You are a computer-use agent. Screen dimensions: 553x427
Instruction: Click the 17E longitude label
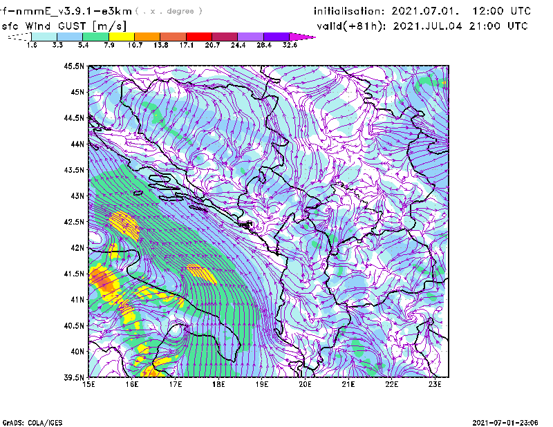tap(176, 384)
